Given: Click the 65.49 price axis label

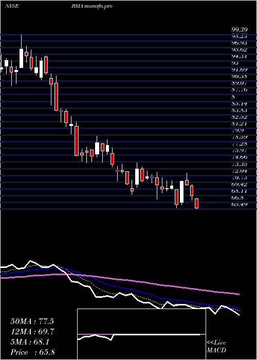Looking at the screenshot, I should pyautogui.click(x=240, y=204).
